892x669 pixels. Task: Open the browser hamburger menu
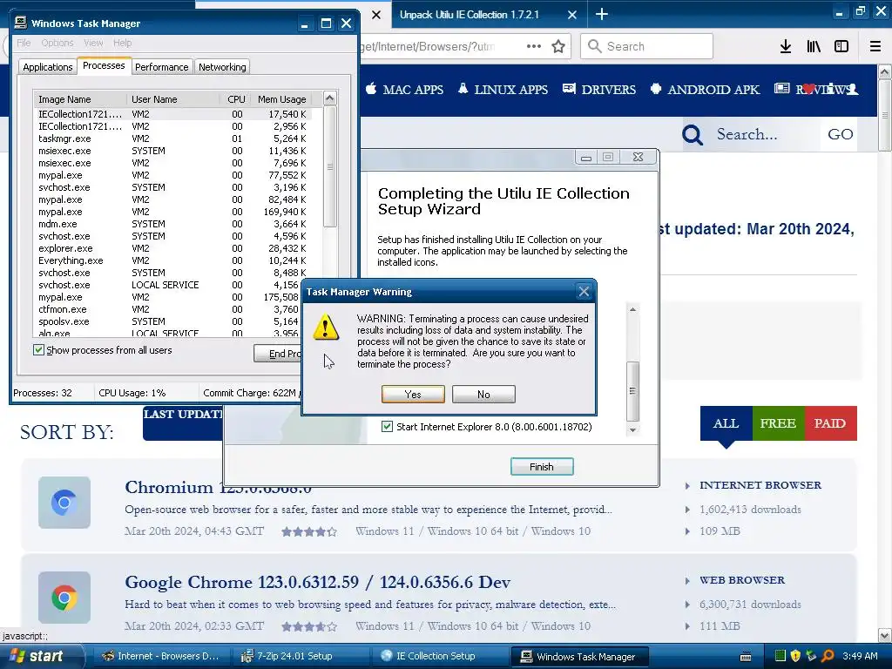[x=875, y=46]
